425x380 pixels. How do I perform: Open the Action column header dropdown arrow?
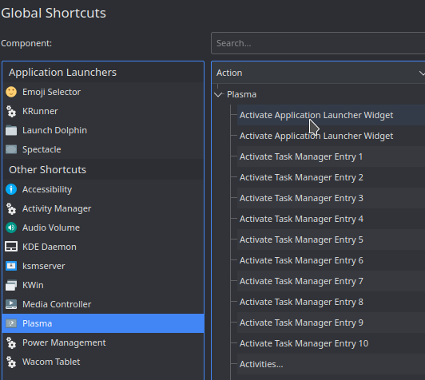pyautogui.click(x=422, y=73)
